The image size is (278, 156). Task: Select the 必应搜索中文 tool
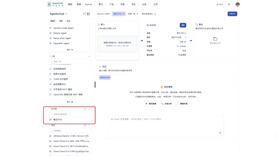(x=59, y=84)
